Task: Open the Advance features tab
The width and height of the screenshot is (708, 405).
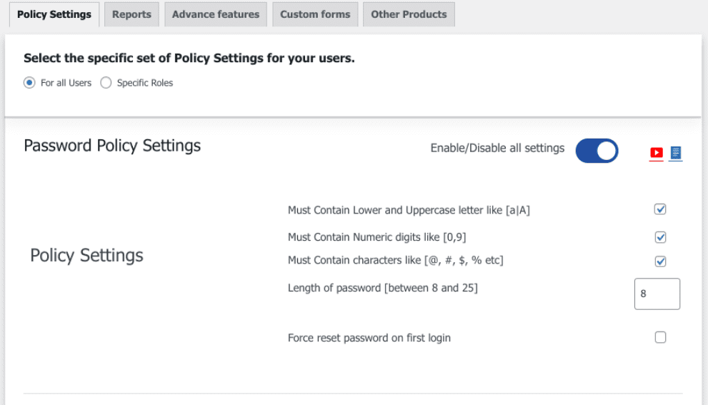Action: click(216, 14)
